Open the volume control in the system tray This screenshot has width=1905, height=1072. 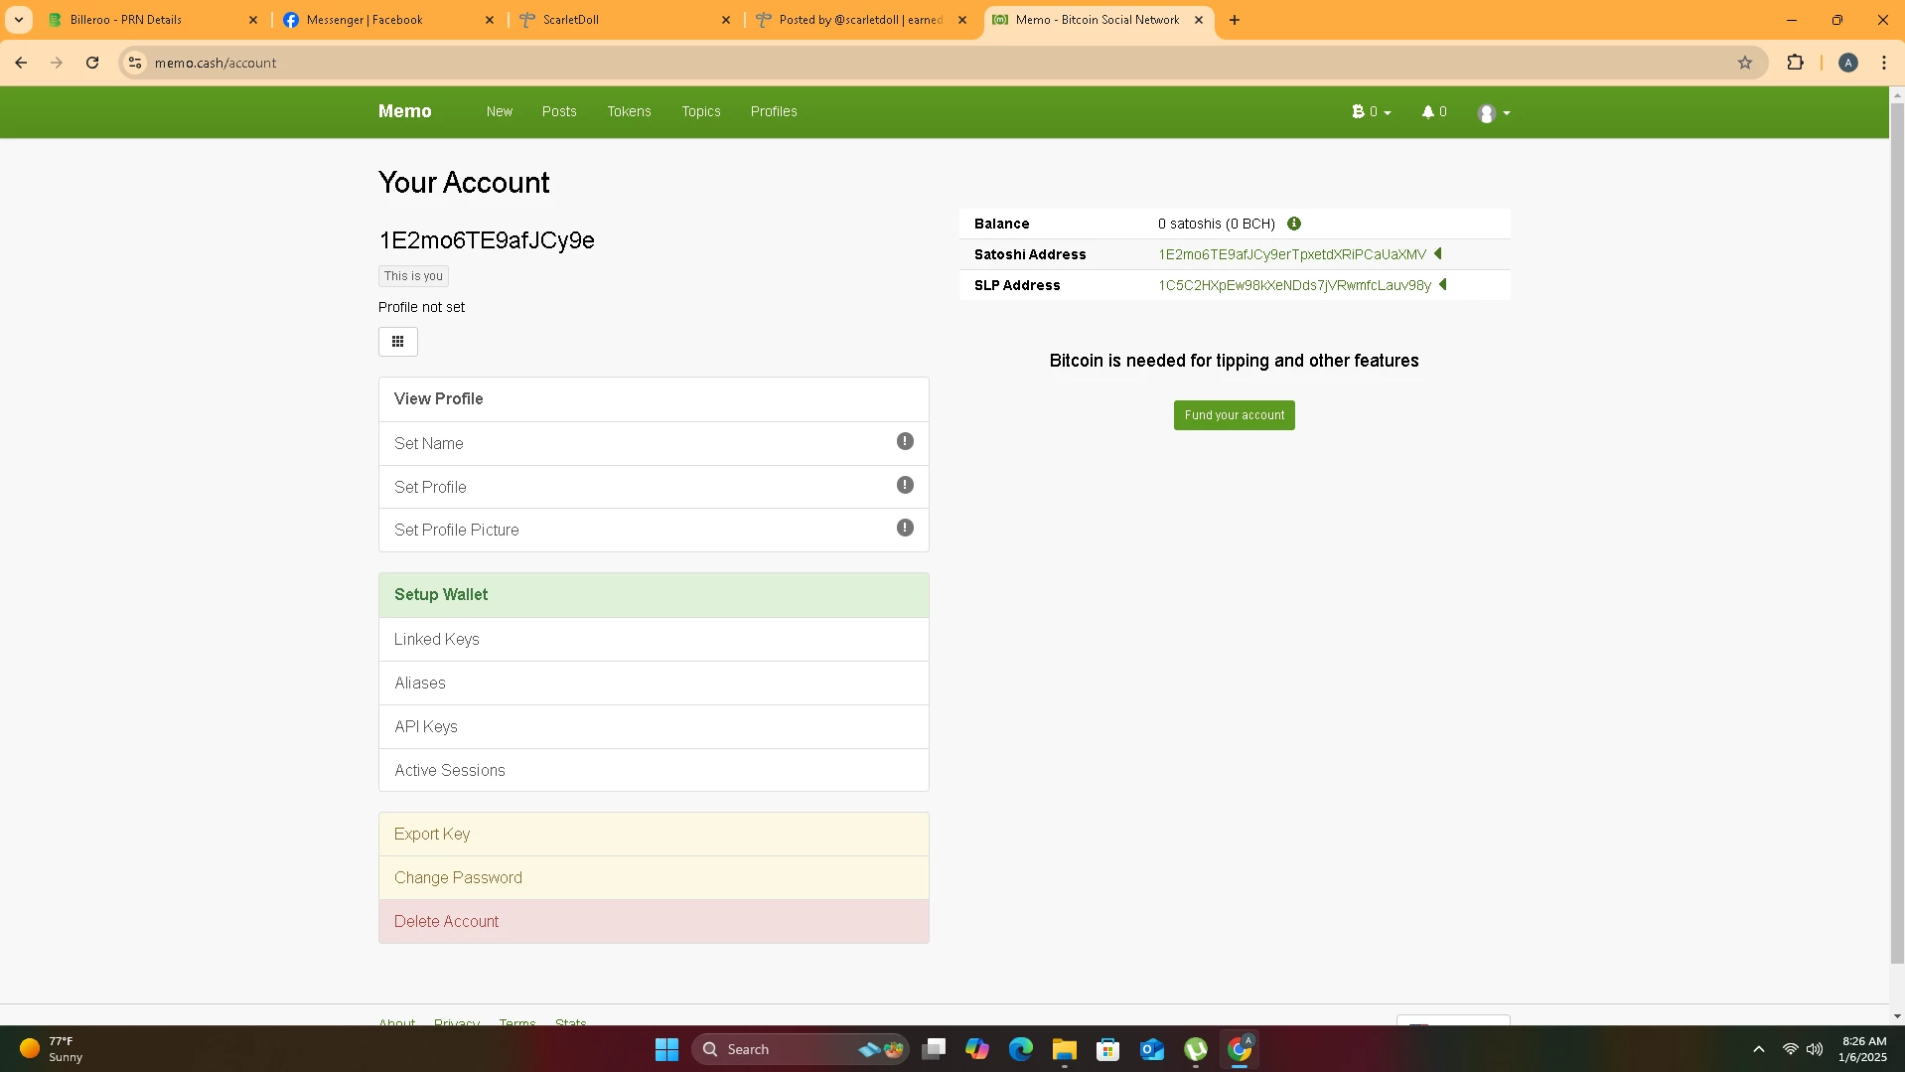point(1815,1049)
